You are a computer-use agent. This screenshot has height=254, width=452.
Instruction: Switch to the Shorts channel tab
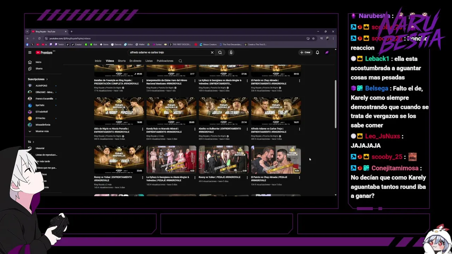coord(122,61)
